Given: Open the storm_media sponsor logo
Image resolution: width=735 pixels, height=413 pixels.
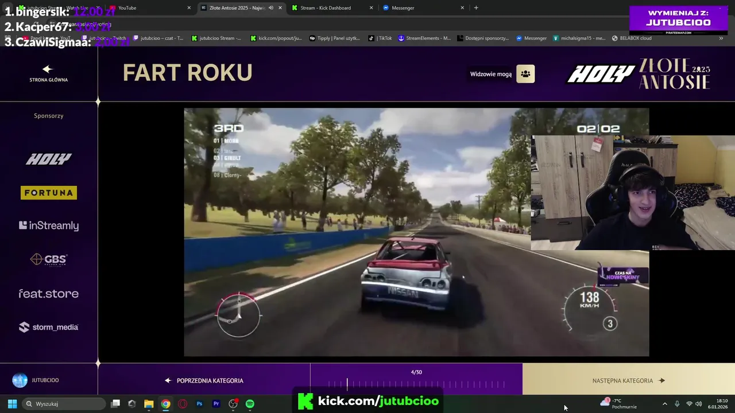Looking at the screenshot, I should tap(49, 327).
